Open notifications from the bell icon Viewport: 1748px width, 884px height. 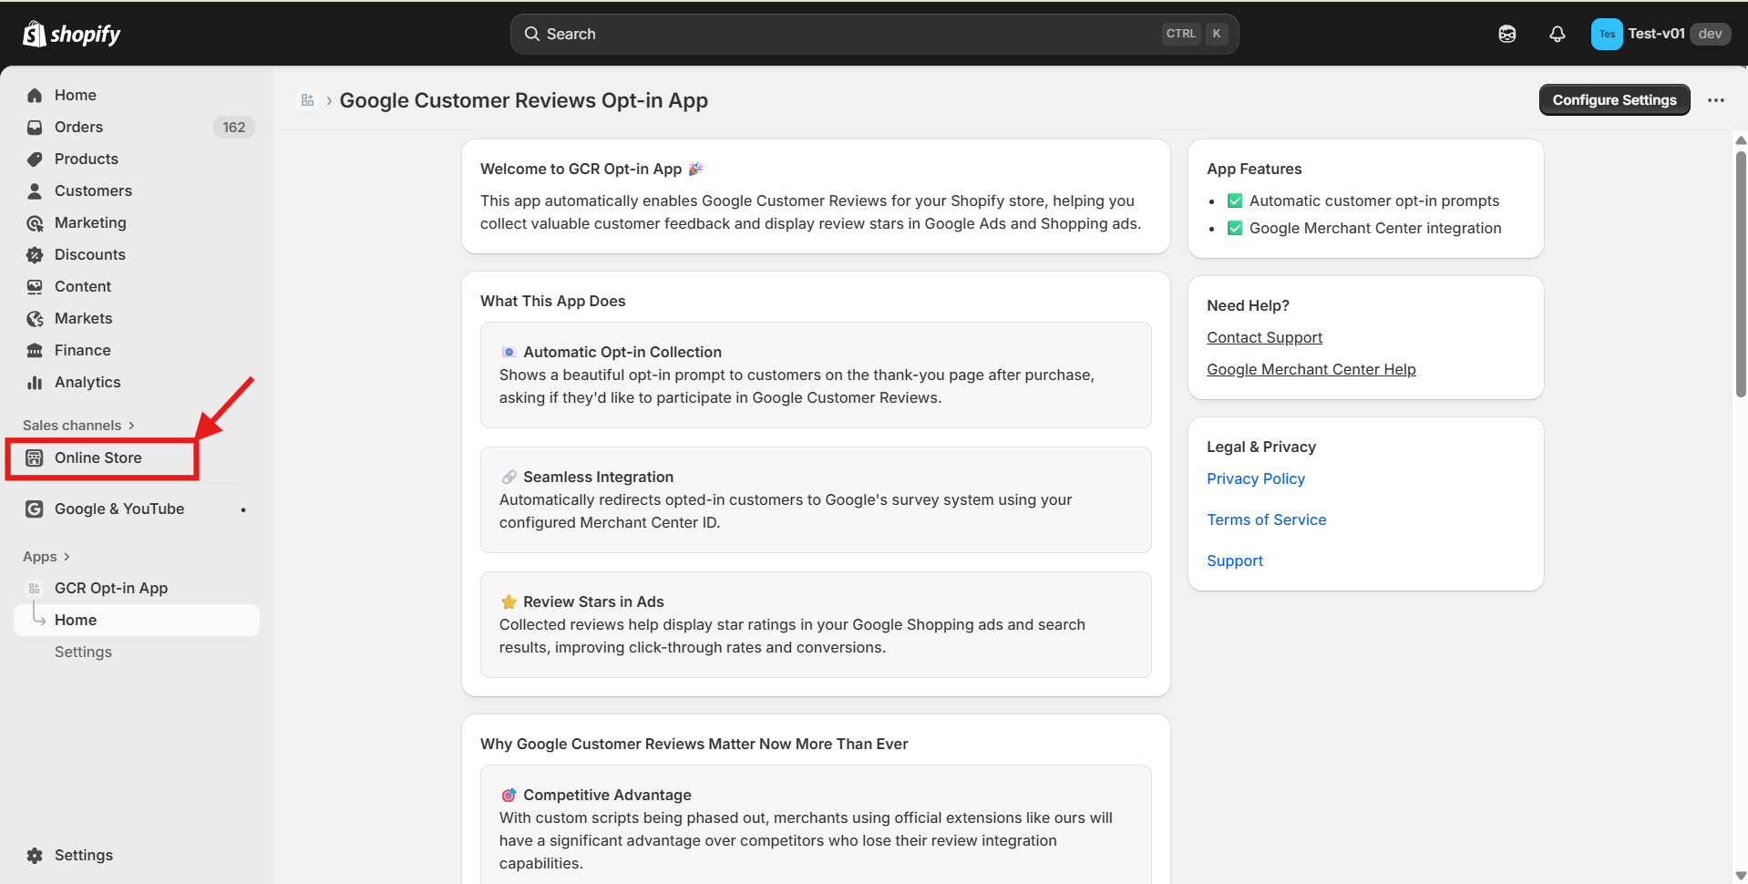1557,34
